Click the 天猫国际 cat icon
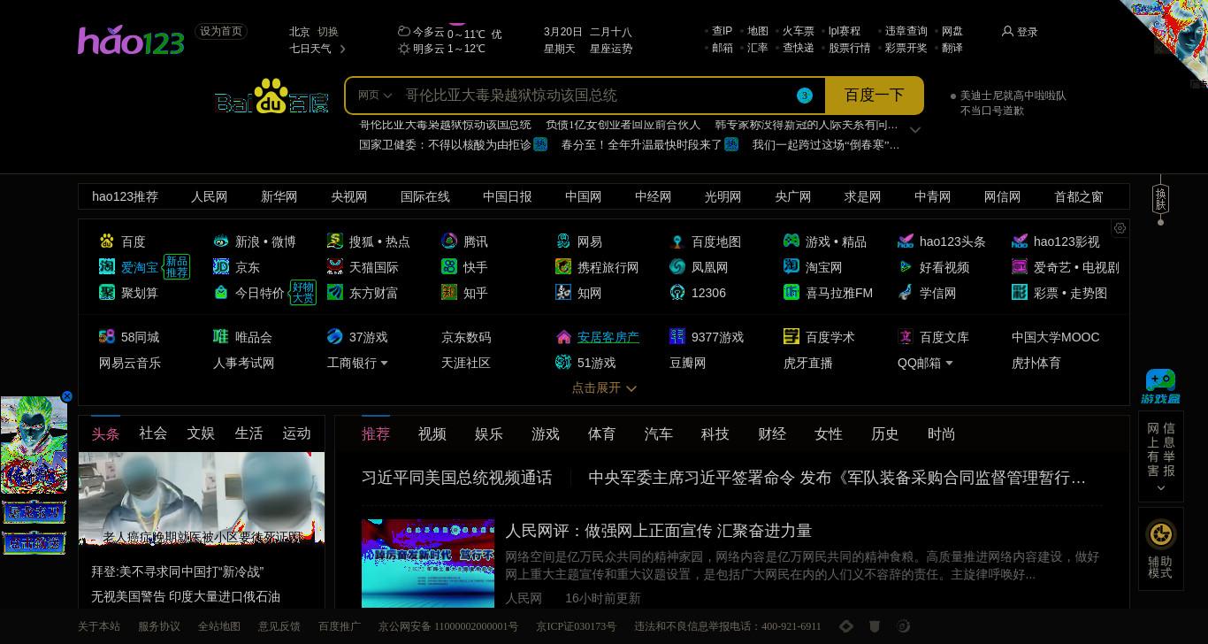 click(335, 266)
